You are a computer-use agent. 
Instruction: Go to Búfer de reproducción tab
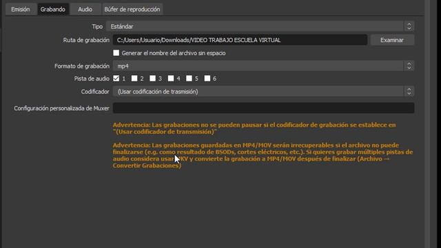tap(132, 9)
